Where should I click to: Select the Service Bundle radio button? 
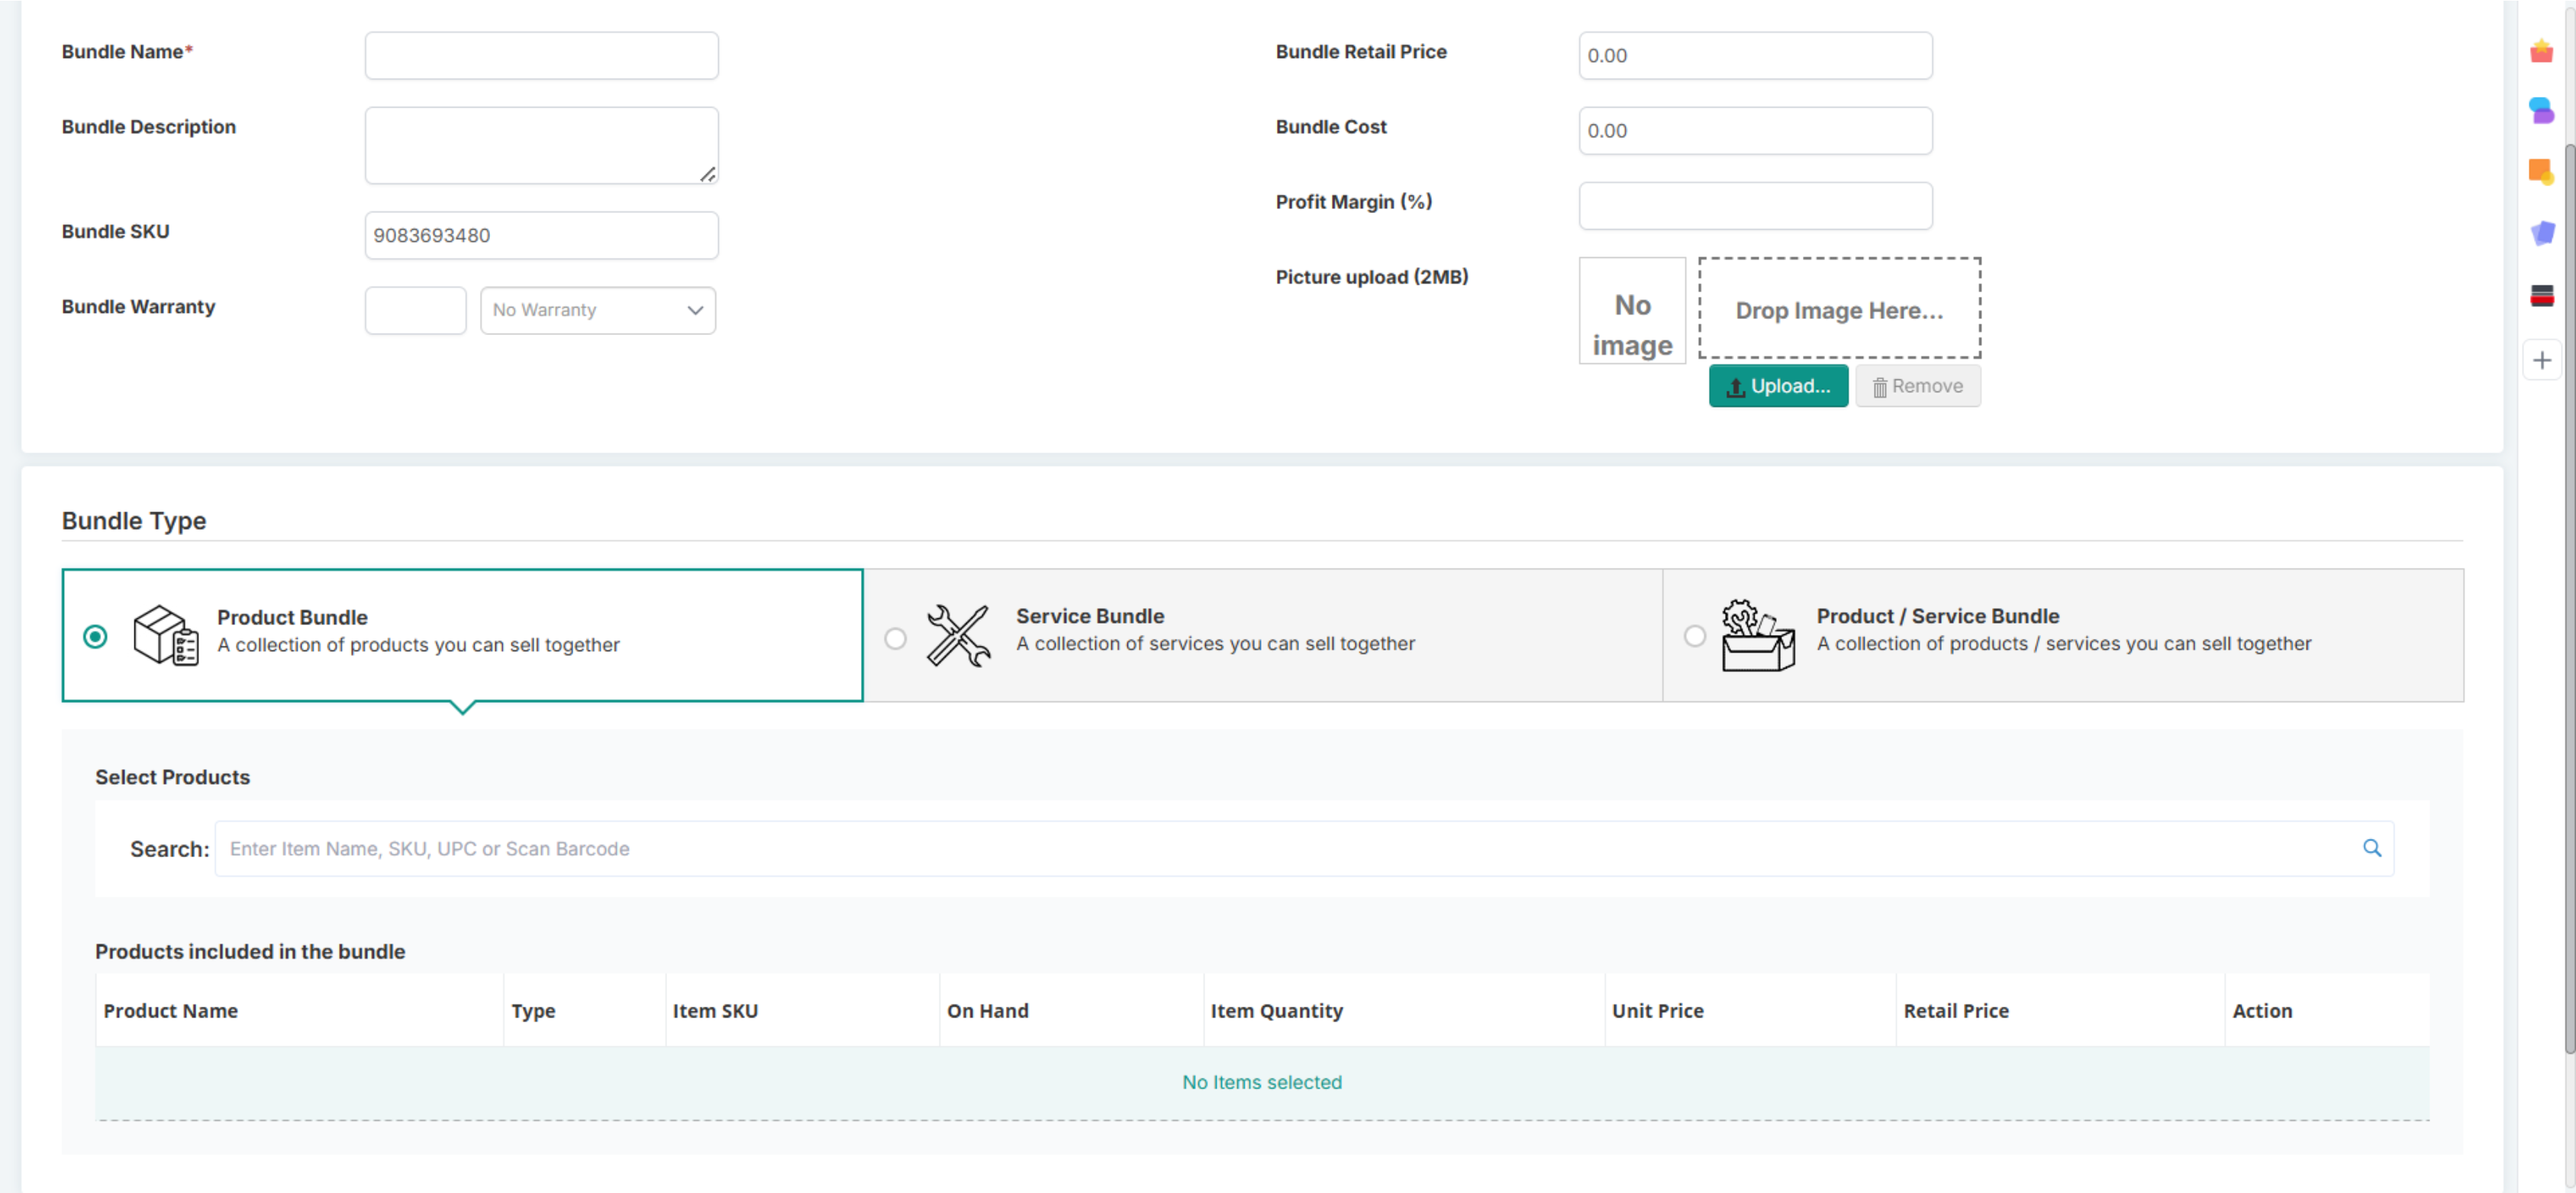tap(895, 638)
